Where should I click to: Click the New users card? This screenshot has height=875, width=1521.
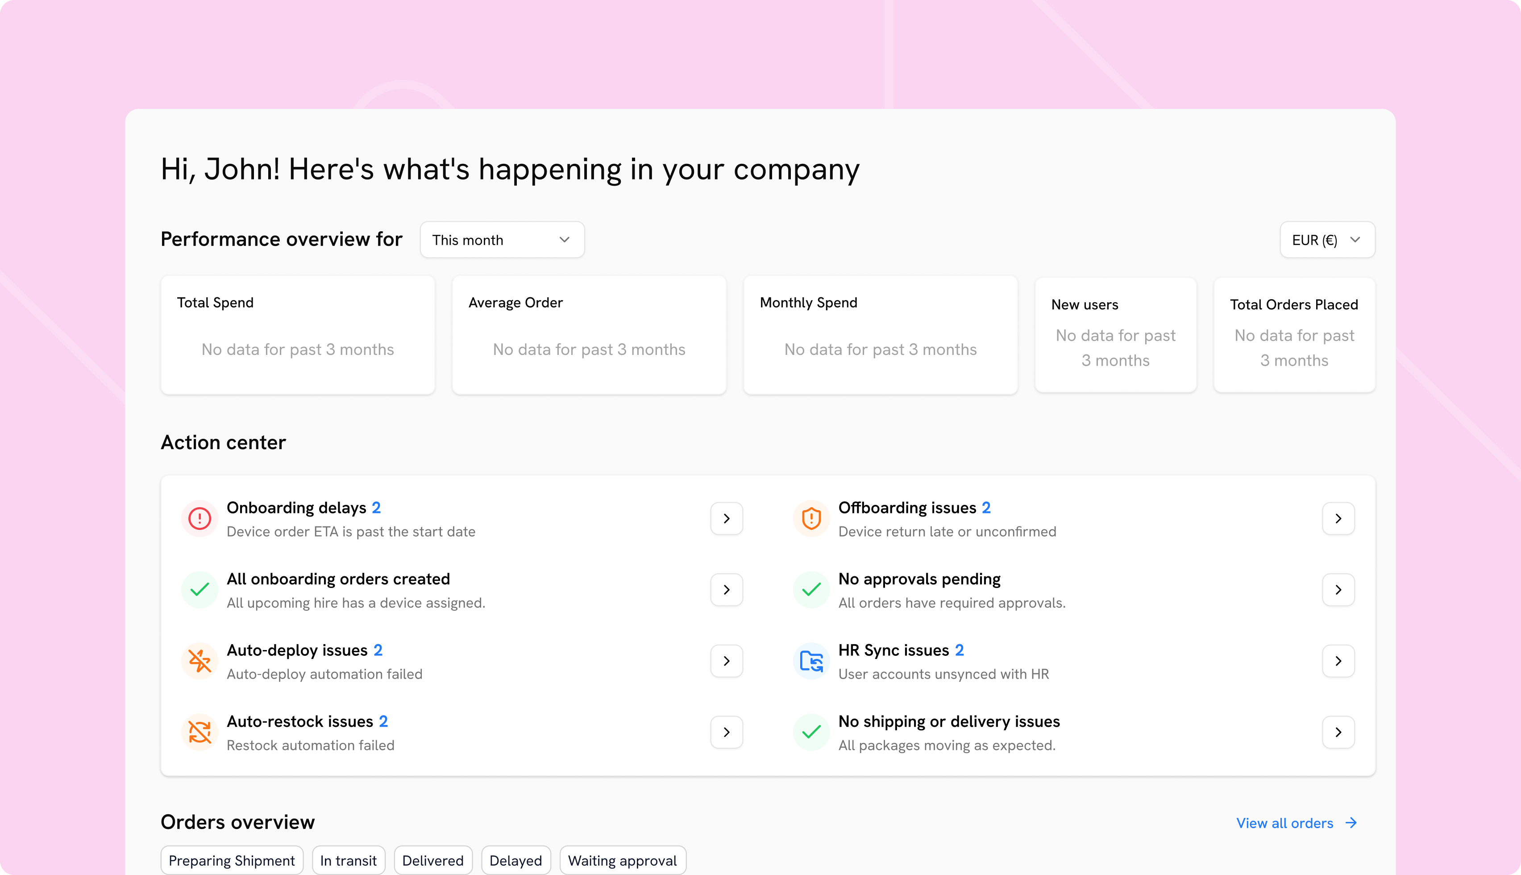coord(1115,335)
